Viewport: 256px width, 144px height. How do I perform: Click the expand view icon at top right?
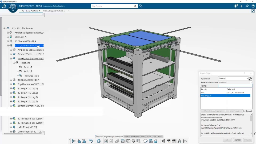click(x=253, y=11)
